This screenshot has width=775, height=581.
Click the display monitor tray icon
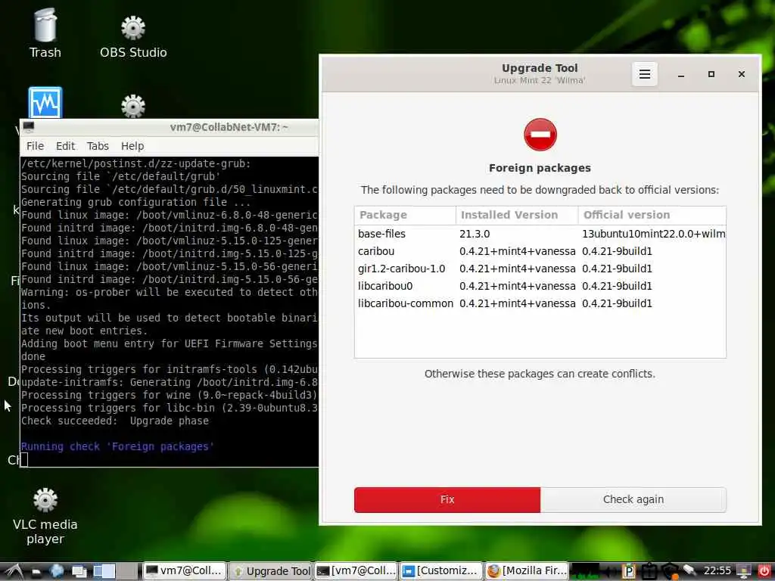tap(743, 571)
